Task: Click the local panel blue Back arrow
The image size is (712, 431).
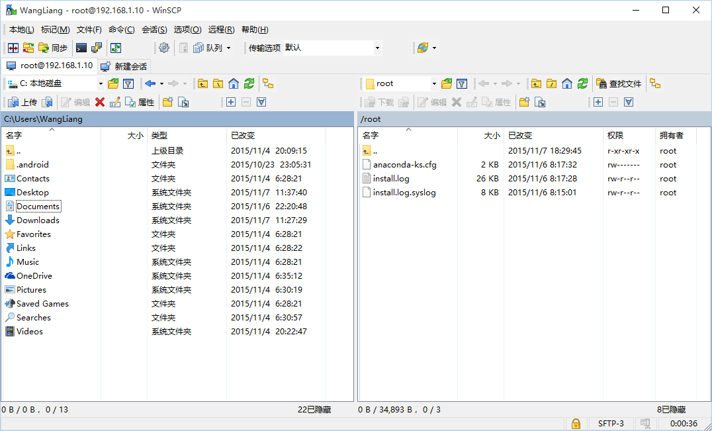Action: click(150, 83)
